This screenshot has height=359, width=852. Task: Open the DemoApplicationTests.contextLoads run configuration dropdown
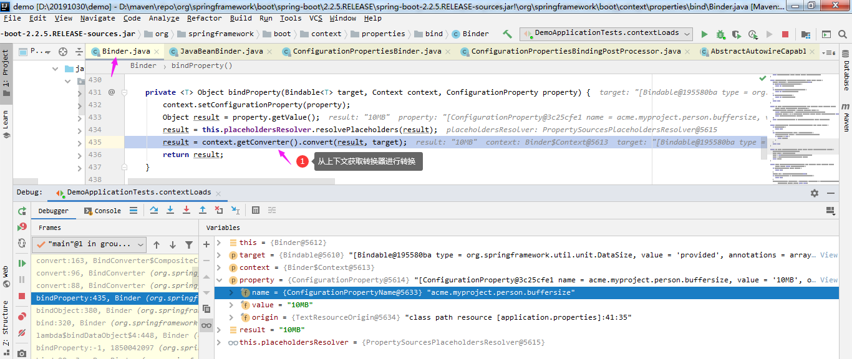coord(606,34)
